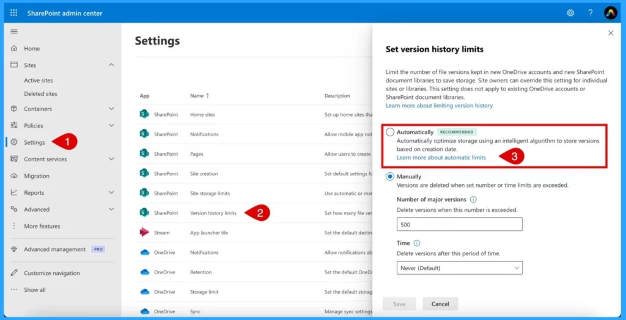Open the account profile avatar
The height and width of the screenshot is (320, 626).
pos(611,13)
